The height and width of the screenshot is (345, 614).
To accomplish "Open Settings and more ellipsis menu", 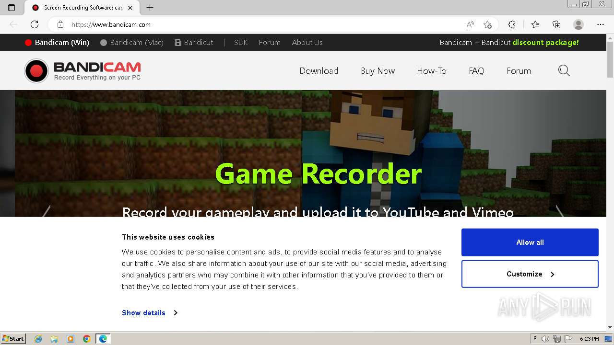I will [601, 24].
